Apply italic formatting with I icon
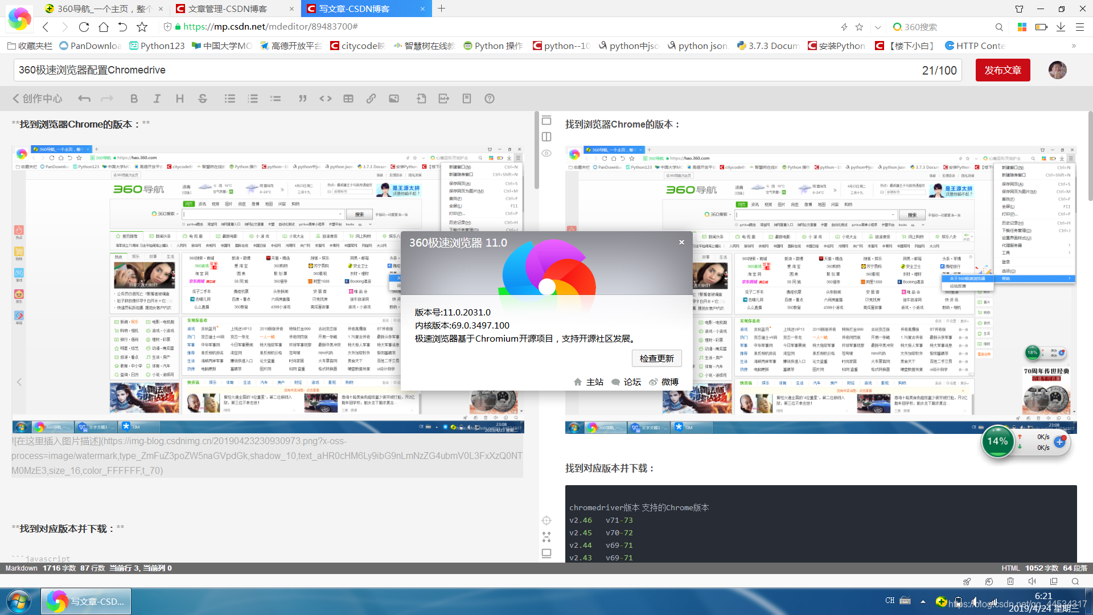1093x615 pixels. click(157, 99)
